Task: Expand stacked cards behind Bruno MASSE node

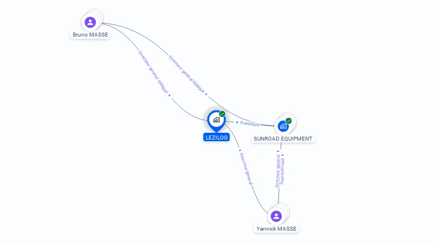Action: (x=97, y=15)
